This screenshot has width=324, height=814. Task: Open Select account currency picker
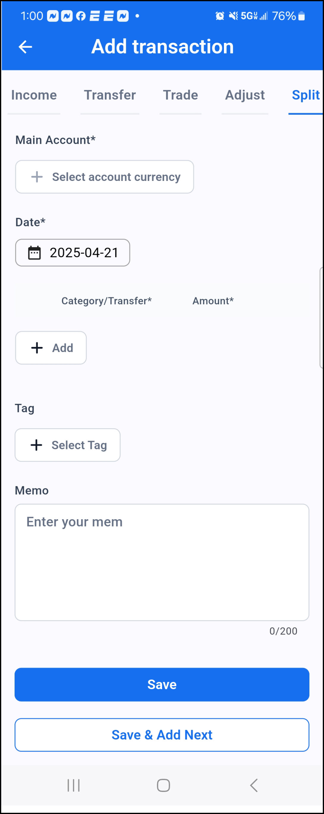click(105, 177)
